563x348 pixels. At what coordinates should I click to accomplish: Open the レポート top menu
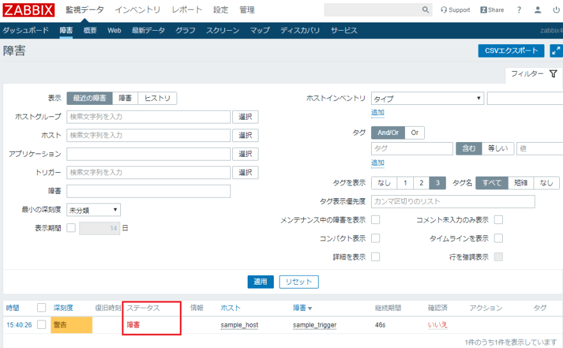pyautogui.click(x=187, y=10)
